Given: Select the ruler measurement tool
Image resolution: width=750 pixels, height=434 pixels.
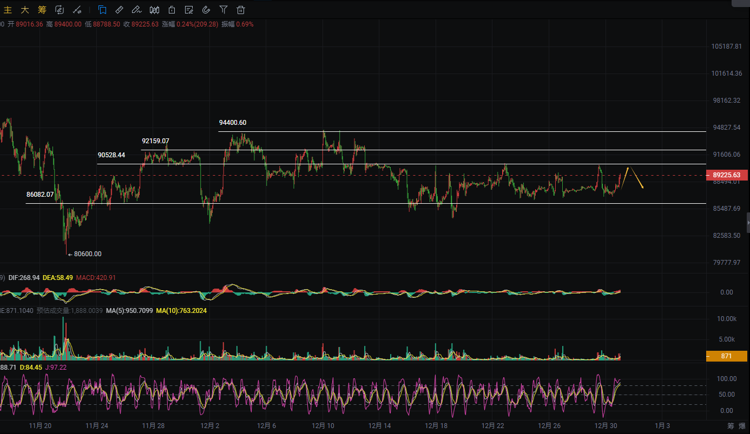Looking at the screenshot, I should [x=120, y=10].
